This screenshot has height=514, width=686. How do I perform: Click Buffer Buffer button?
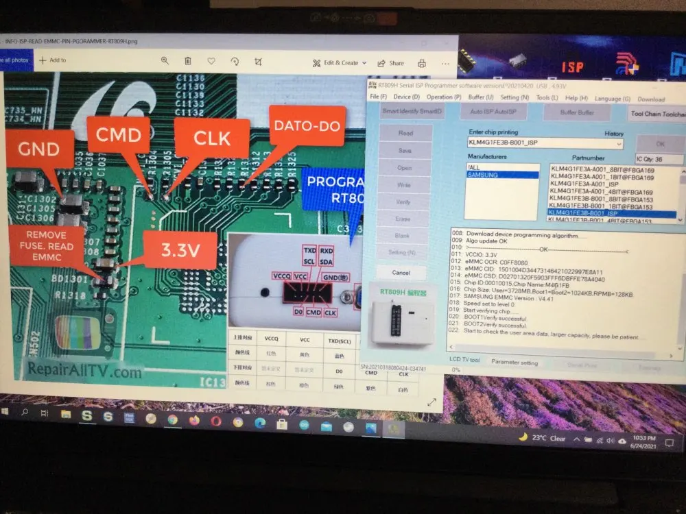[577, 113]
